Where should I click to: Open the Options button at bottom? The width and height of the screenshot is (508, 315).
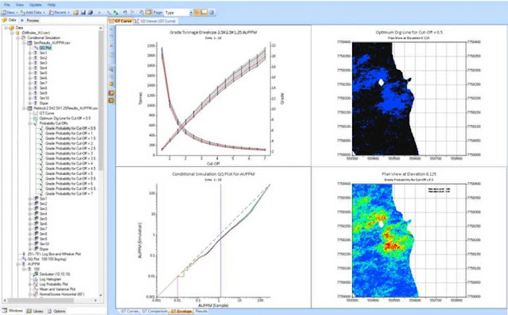pyautogui.click(x=56, y=311)
